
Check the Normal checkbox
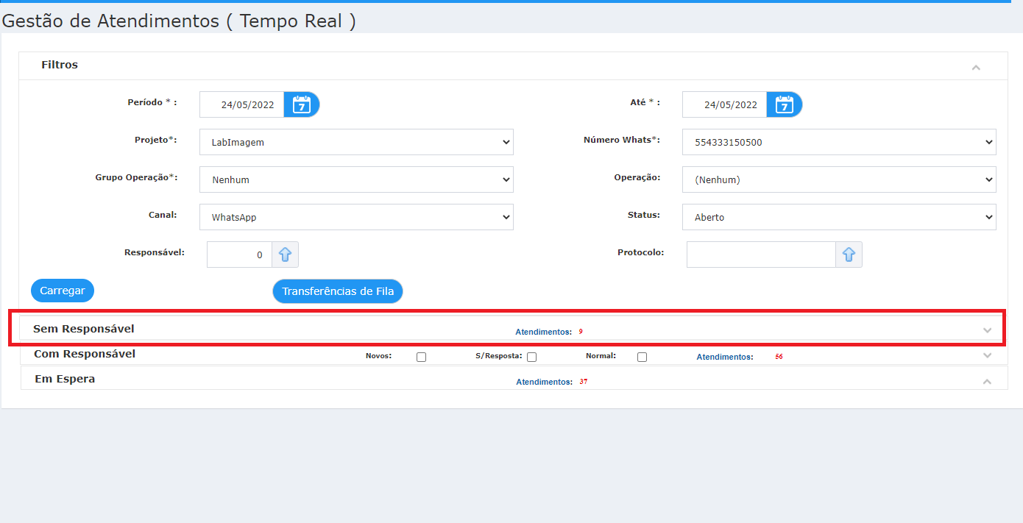[642, 357]
